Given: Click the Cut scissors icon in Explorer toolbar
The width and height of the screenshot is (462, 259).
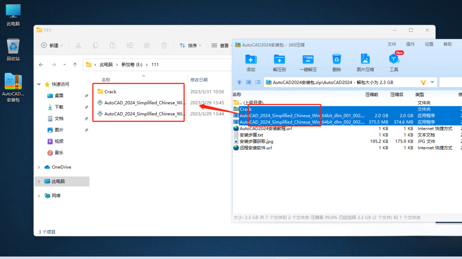Looking at the screenshot, I should pyautogui.click(x=78, y=45).
